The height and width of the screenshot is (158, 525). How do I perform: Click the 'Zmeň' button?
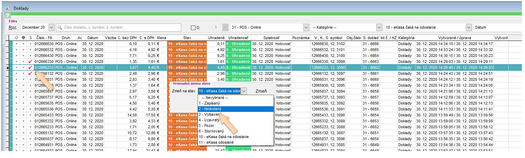[261, 91]
